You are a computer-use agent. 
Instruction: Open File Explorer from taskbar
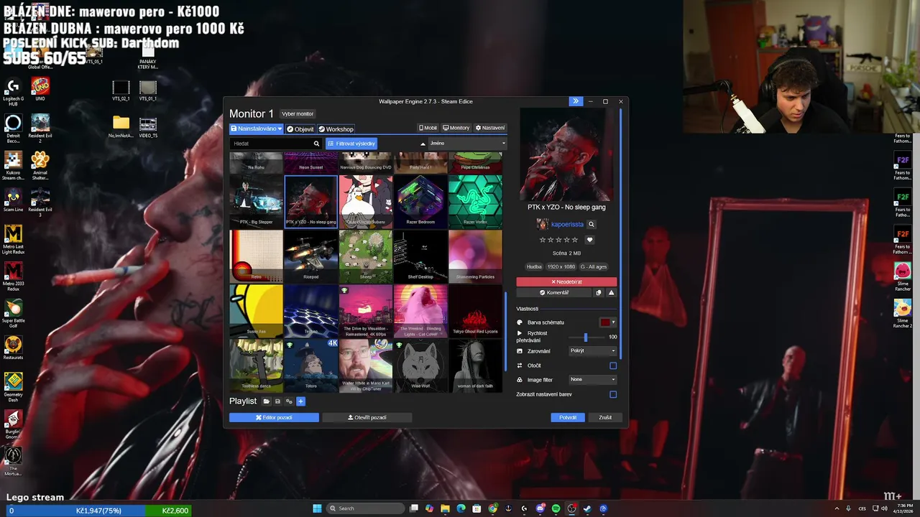(x=445, y=508)
